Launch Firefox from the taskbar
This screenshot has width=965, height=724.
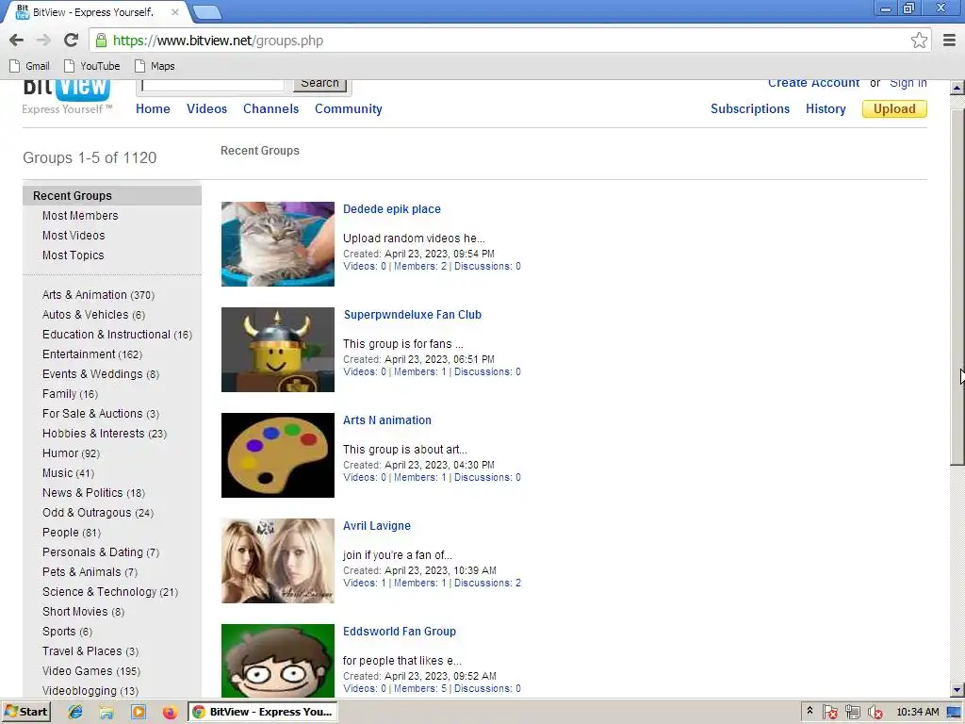[x=170, y=713]
